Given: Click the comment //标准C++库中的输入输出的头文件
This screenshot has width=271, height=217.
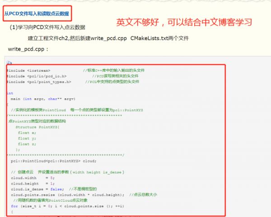Looking at the screenshot, I should 114,70.
